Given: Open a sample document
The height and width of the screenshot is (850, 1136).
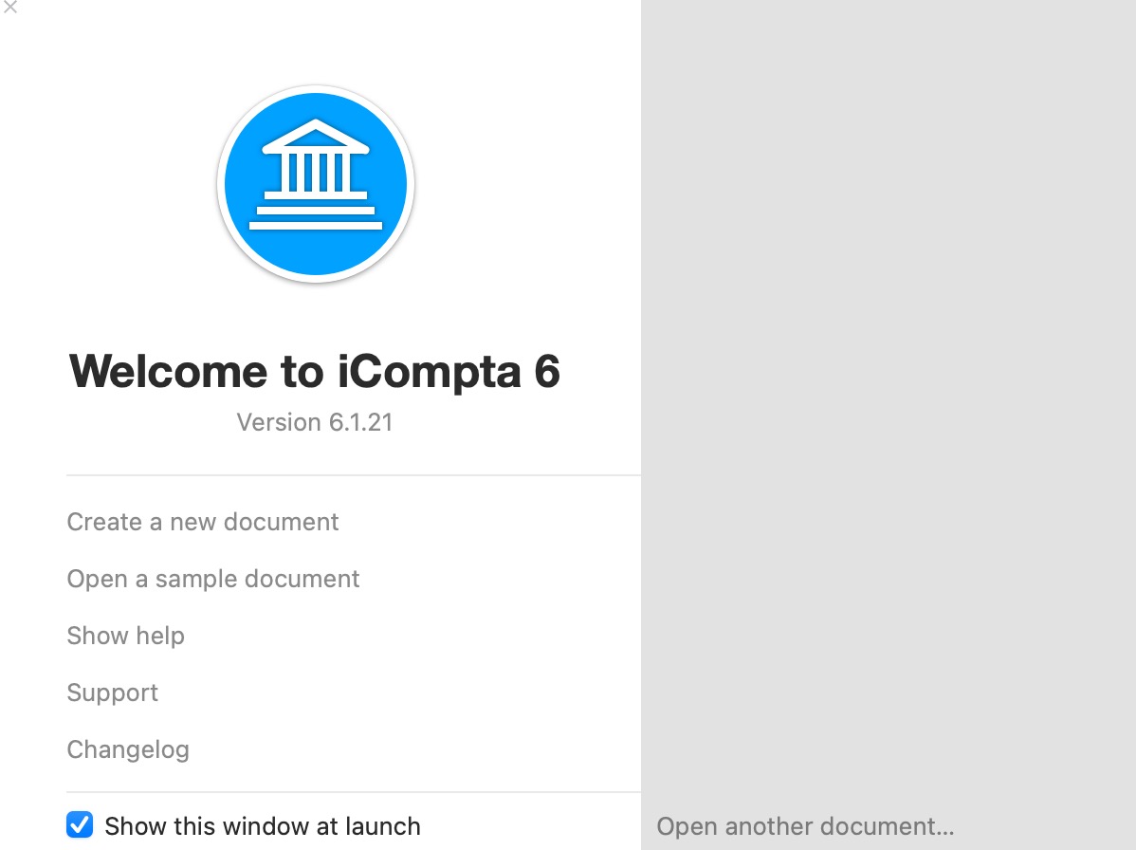Looking at the screenshot, I should pos(213,579).
